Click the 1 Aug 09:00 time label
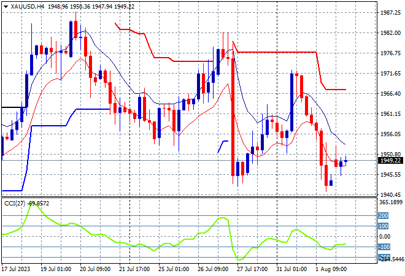The width and height of the screenshot is (405, 276). (331, 269)
